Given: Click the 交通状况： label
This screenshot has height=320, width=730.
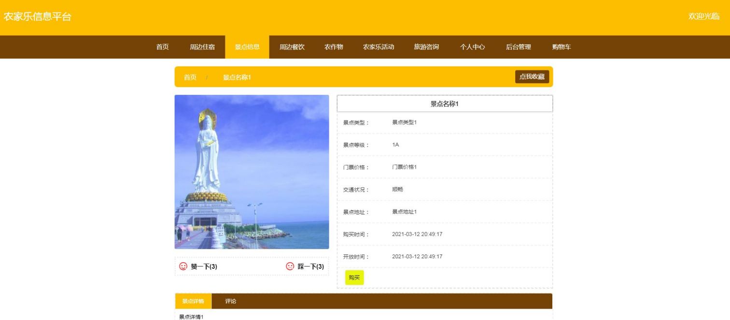Looking at the screenshot, I should 356,190.
